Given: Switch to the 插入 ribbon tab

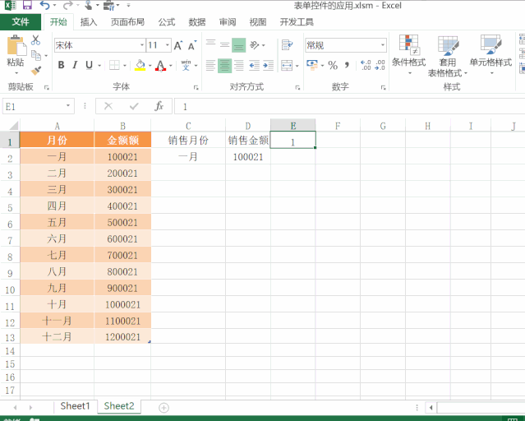Looking at the screenshot, I should (x=89, y=22).
